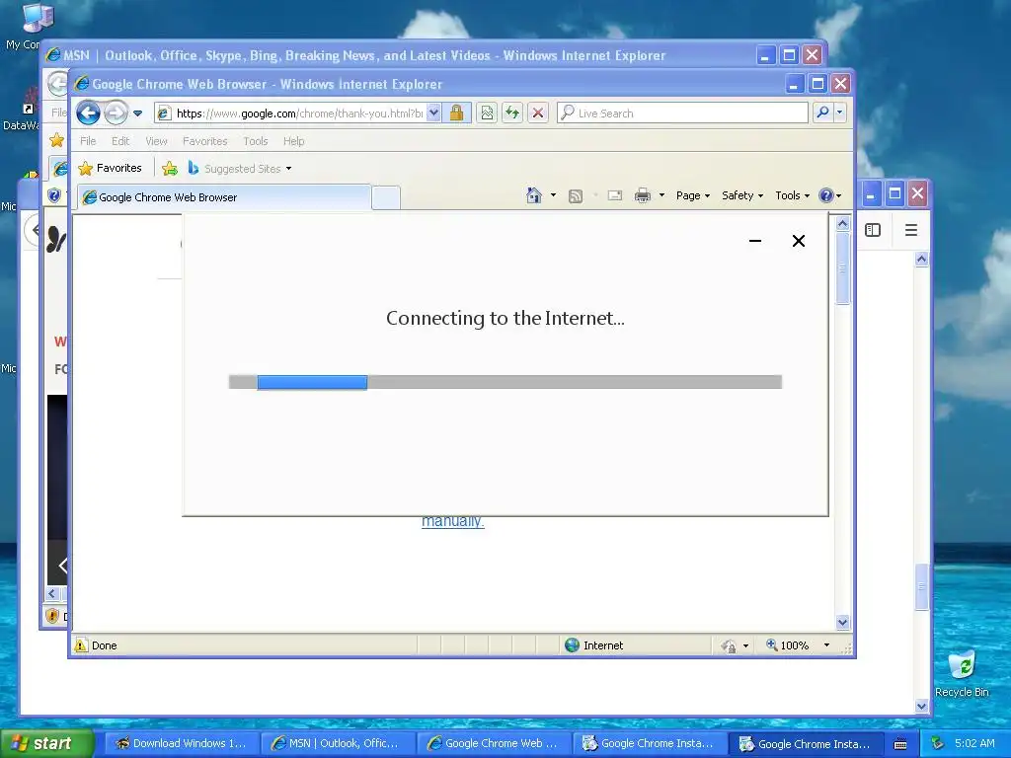The width and height of the screenshot is (1011, 758).
Task: Open the View menu
Action: click(x=156, y=141)
